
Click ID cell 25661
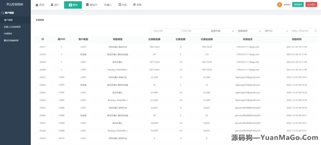[43, 123]
